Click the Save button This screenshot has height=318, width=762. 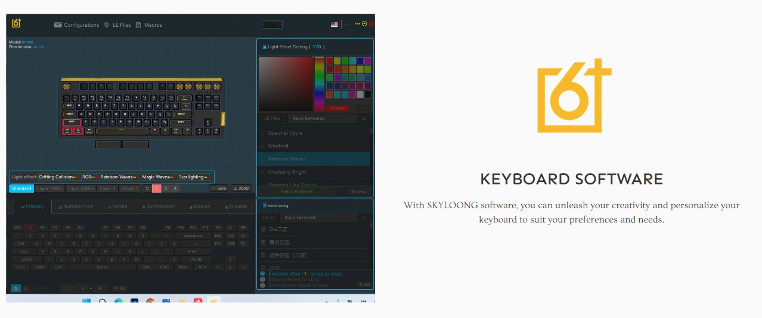pos(218,189)
